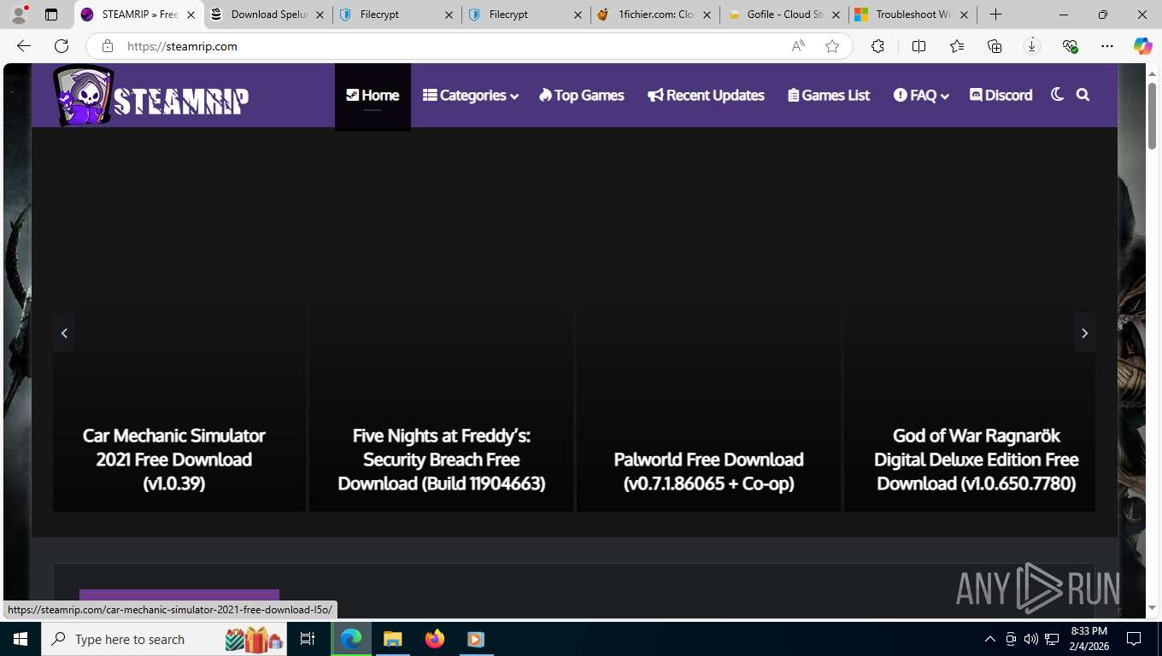
Task: Expand the Categories dropdown
Action: (471, 96)
